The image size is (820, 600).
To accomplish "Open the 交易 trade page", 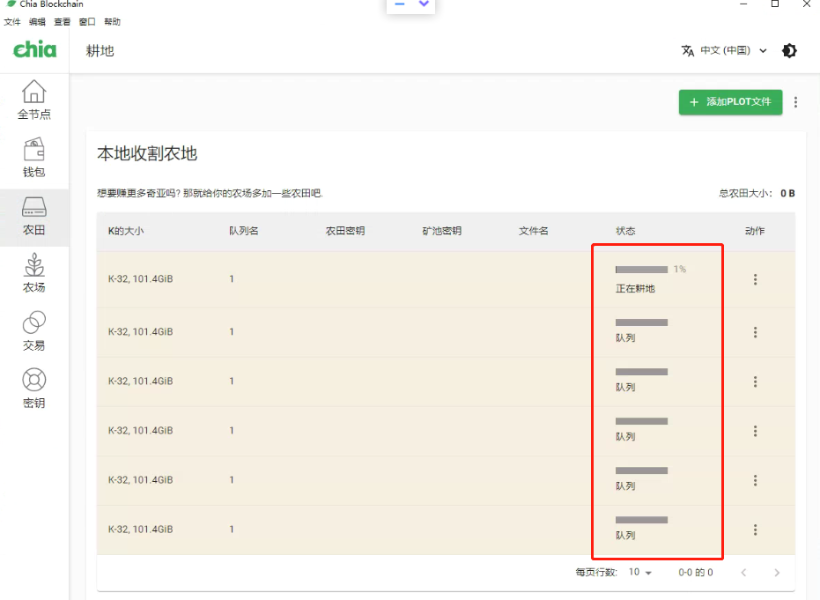I will (x=34, y=331).
